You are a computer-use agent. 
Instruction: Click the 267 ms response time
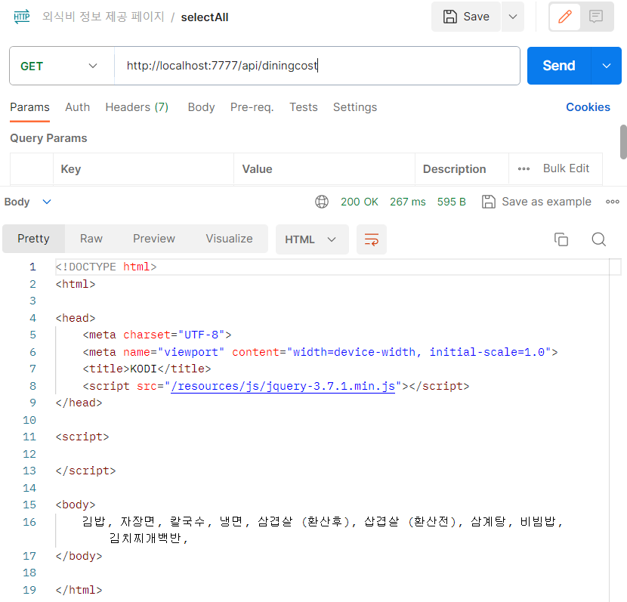click(408, 202)
